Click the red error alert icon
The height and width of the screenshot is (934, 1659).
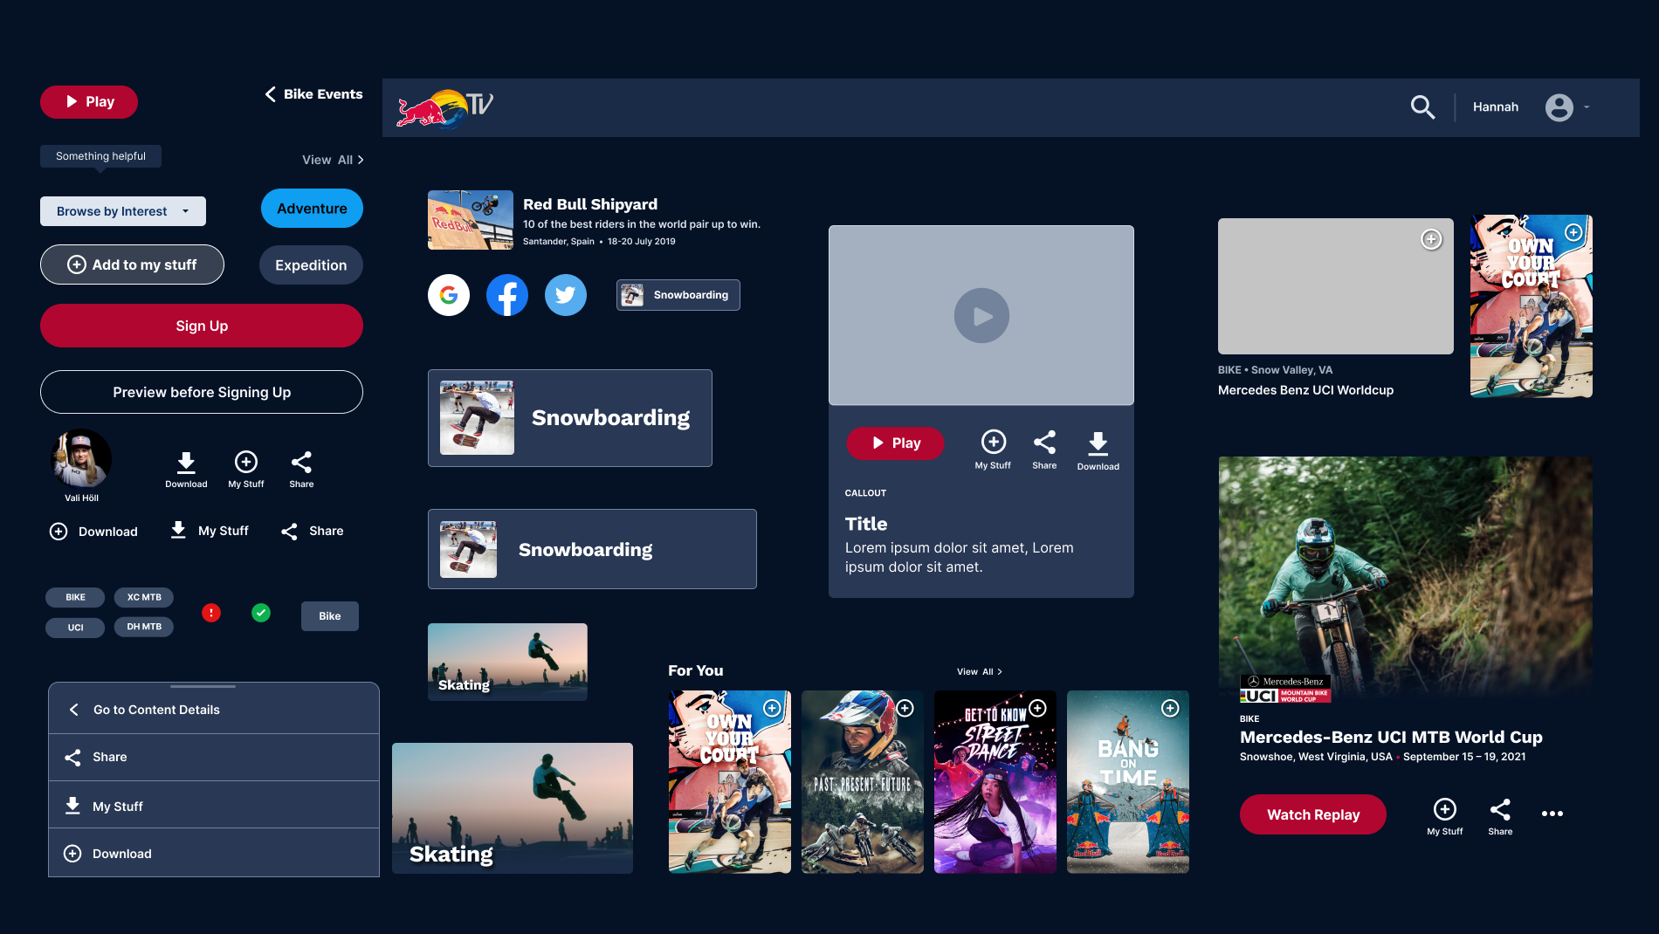click(211, 613)
